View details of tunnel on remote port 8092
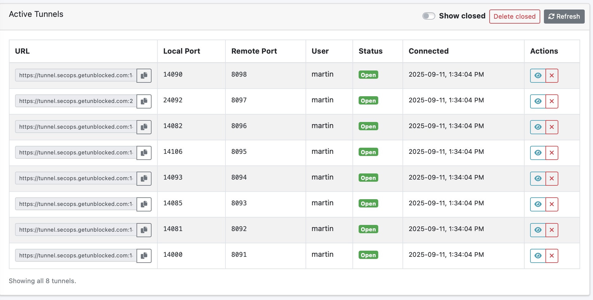 [x=538, y=230]
